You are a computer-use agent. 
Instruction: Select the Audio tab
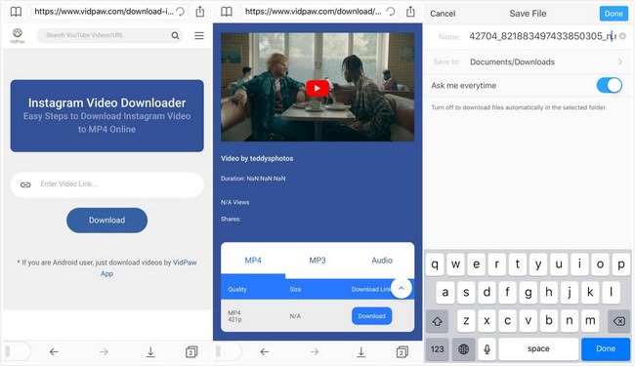(x=382, y=261)
